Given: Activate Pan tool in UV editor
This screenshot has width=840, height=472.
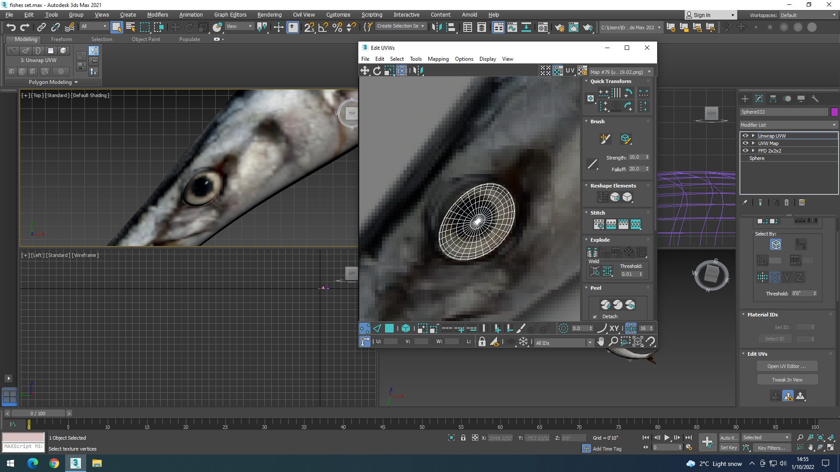Looking at the screenshot, I should tap(601, 341).
